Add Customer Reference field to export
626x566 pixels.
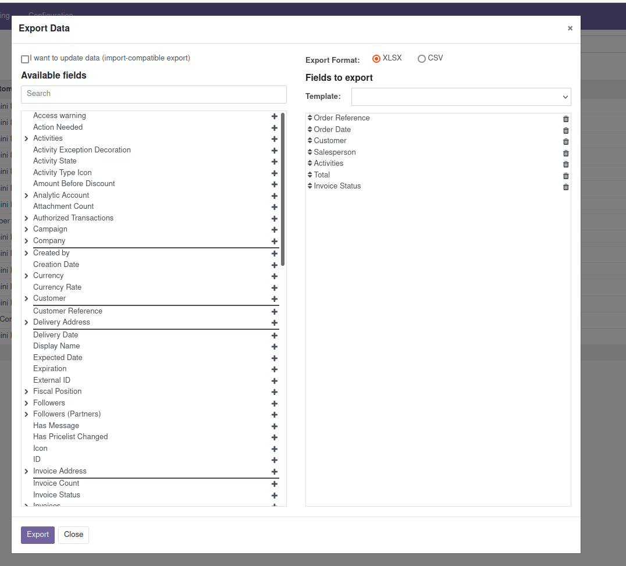point(274,312)
